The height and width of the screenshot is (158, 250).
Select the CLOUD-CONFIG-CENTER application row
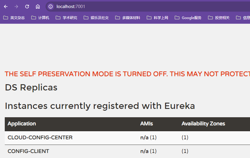(x=40, y=138)
